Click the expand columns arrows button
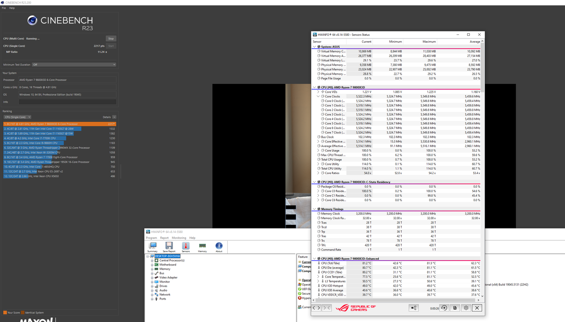Screen dimensions: 565x322 [x=316, y=308]
